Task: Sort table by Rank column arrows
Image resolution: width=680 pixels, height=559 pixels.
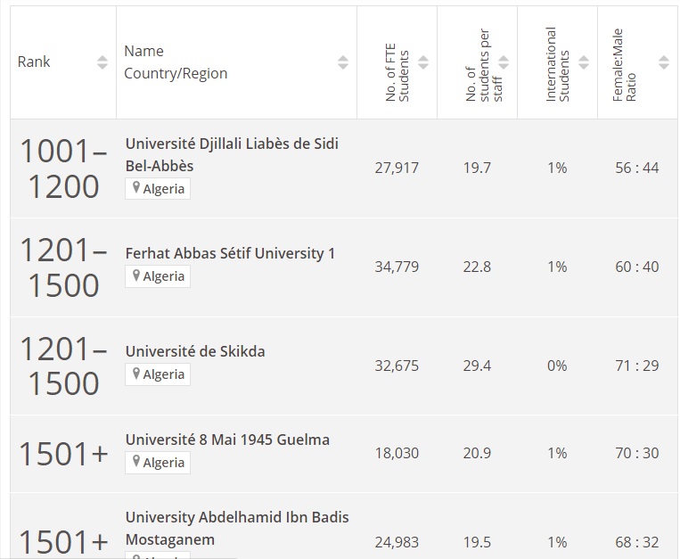Action: (x=102, y=62)
